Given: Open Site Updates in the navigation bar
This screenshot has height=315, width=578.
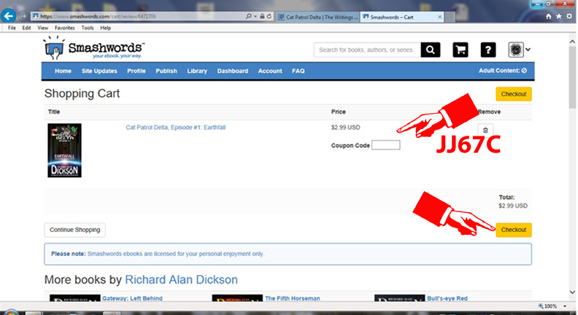Looking at the screenshot, I should pyautogui.click(x=99, y=71).
